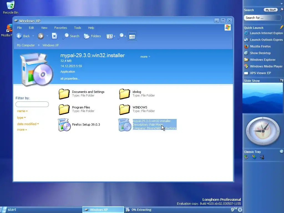Expand the type filter dropdown

21,118
